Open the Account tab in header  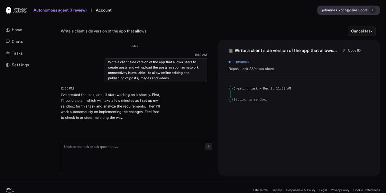pyautogui.click(x=104, y=10)
